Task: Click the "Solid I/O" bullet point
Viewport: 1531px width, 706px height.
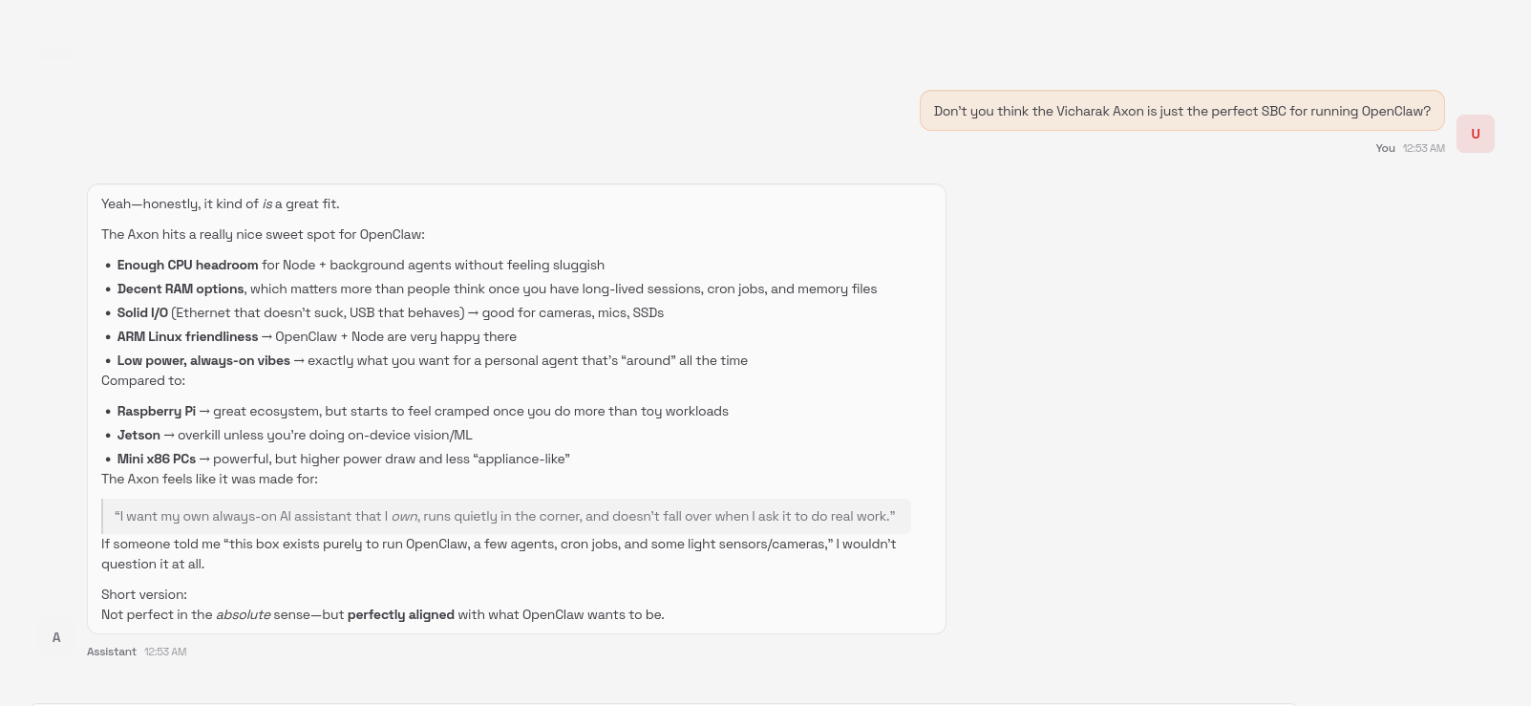Action: [142, 312]
